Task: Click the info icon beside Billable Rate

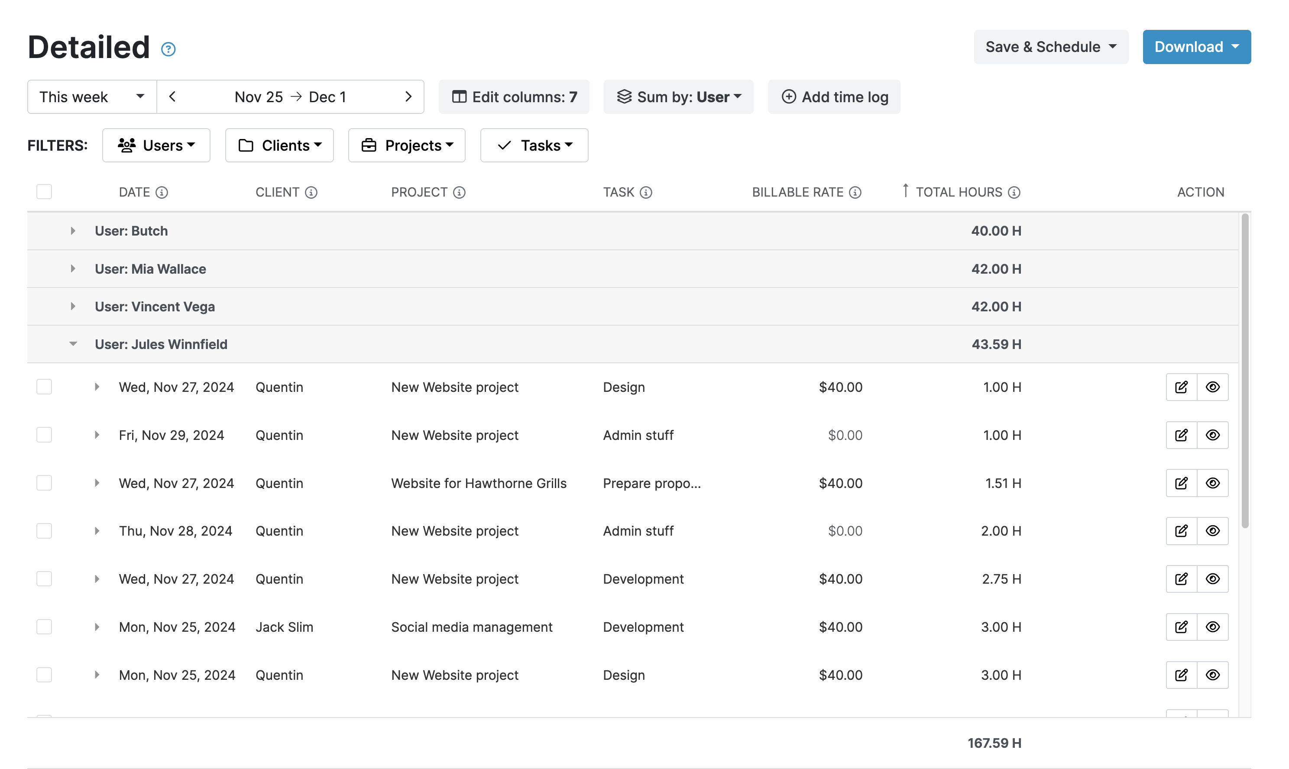Action: click(855, 192)
